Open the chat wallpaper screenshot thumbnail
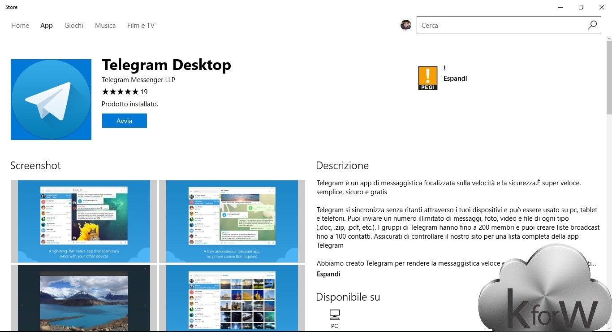 point(84,221)
